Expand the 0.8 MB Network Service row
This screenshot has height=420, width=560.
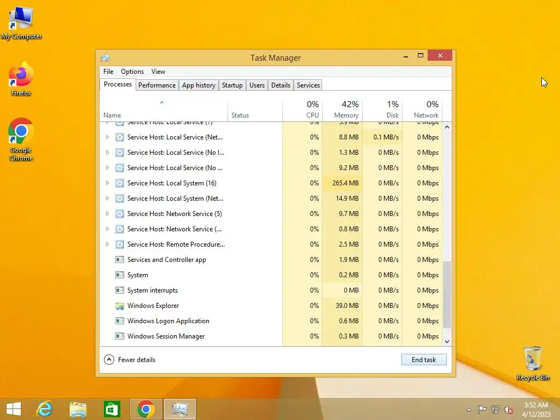coord(107,229)
